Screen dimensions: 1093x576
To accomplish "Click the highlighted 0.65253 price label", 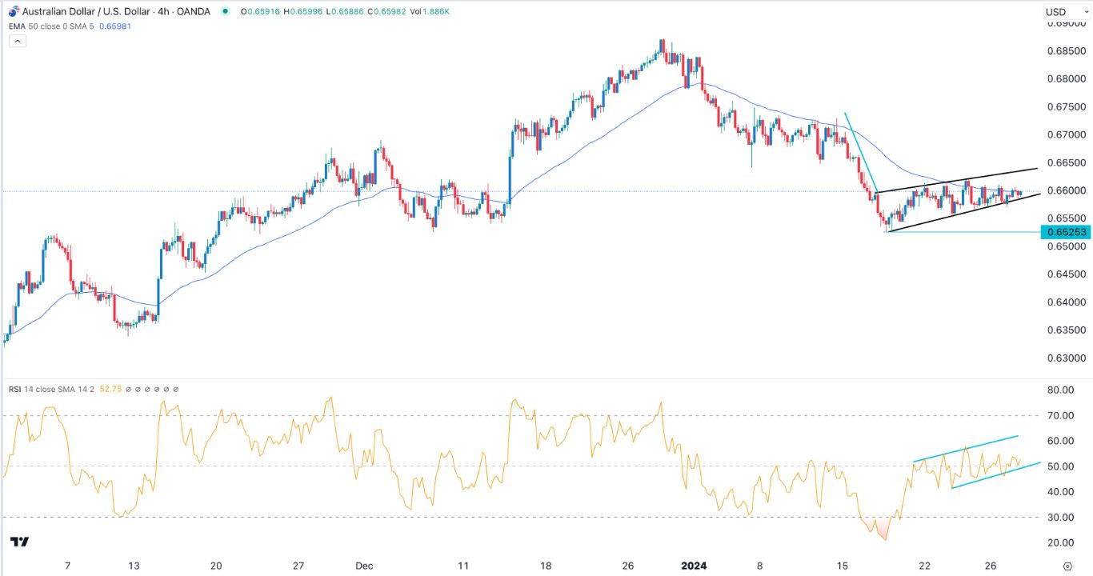I will (x=1065, y=232).
